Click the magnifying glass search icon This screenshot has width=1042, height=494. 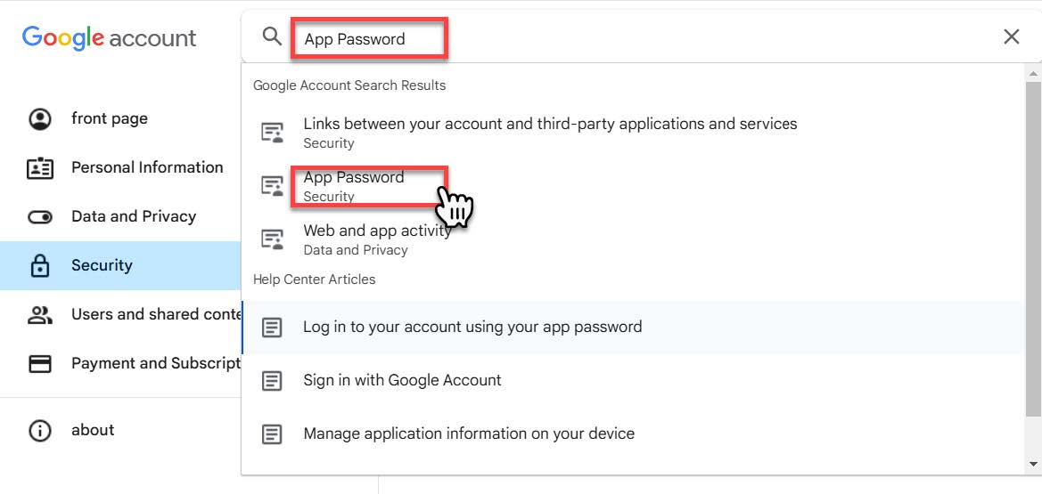pos(272,36)
